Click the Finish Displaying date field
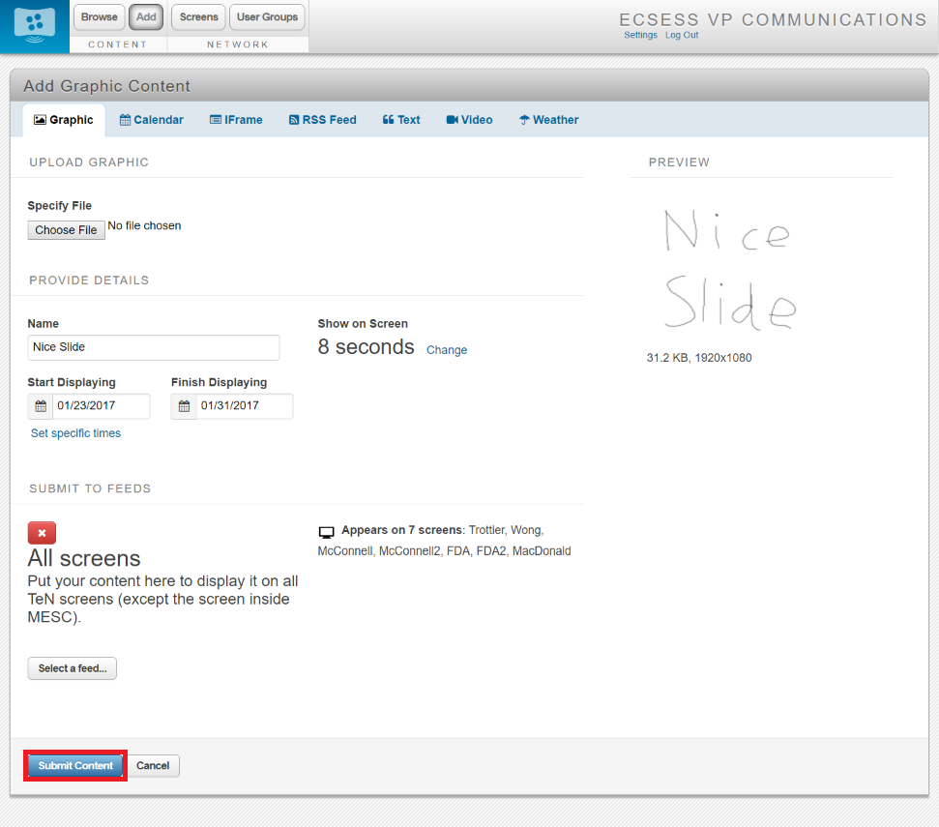 (x=245, y=406)
